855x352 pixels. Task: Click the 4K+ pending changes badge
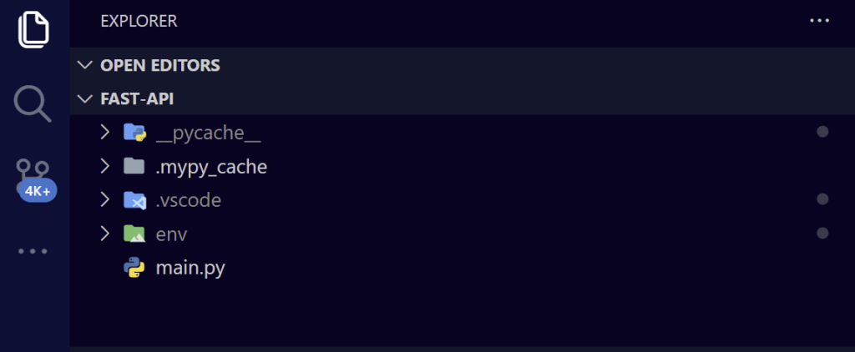[38, 190]
